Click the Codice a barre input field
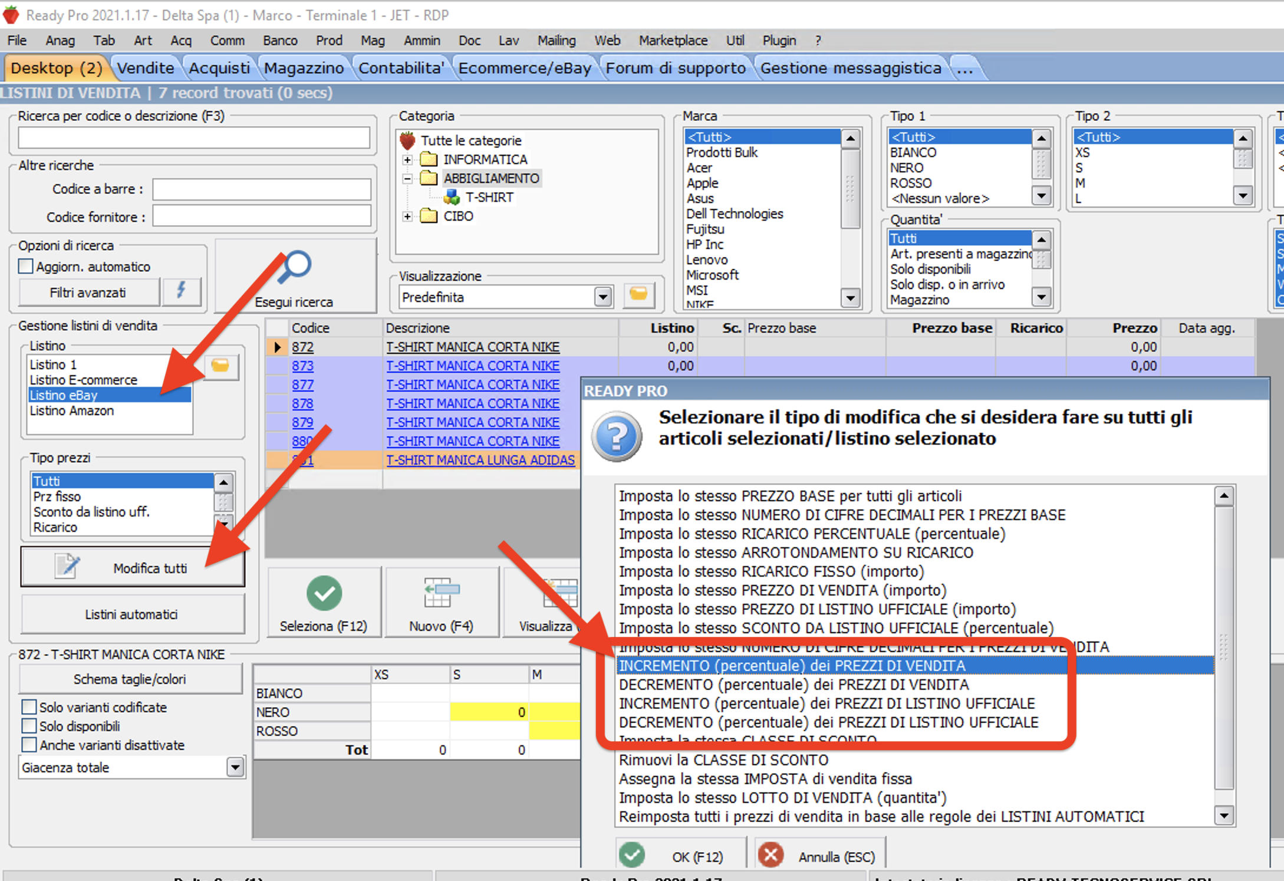Image resolution: width=1284 pixels, height=881 pixels. pos(262,189)
